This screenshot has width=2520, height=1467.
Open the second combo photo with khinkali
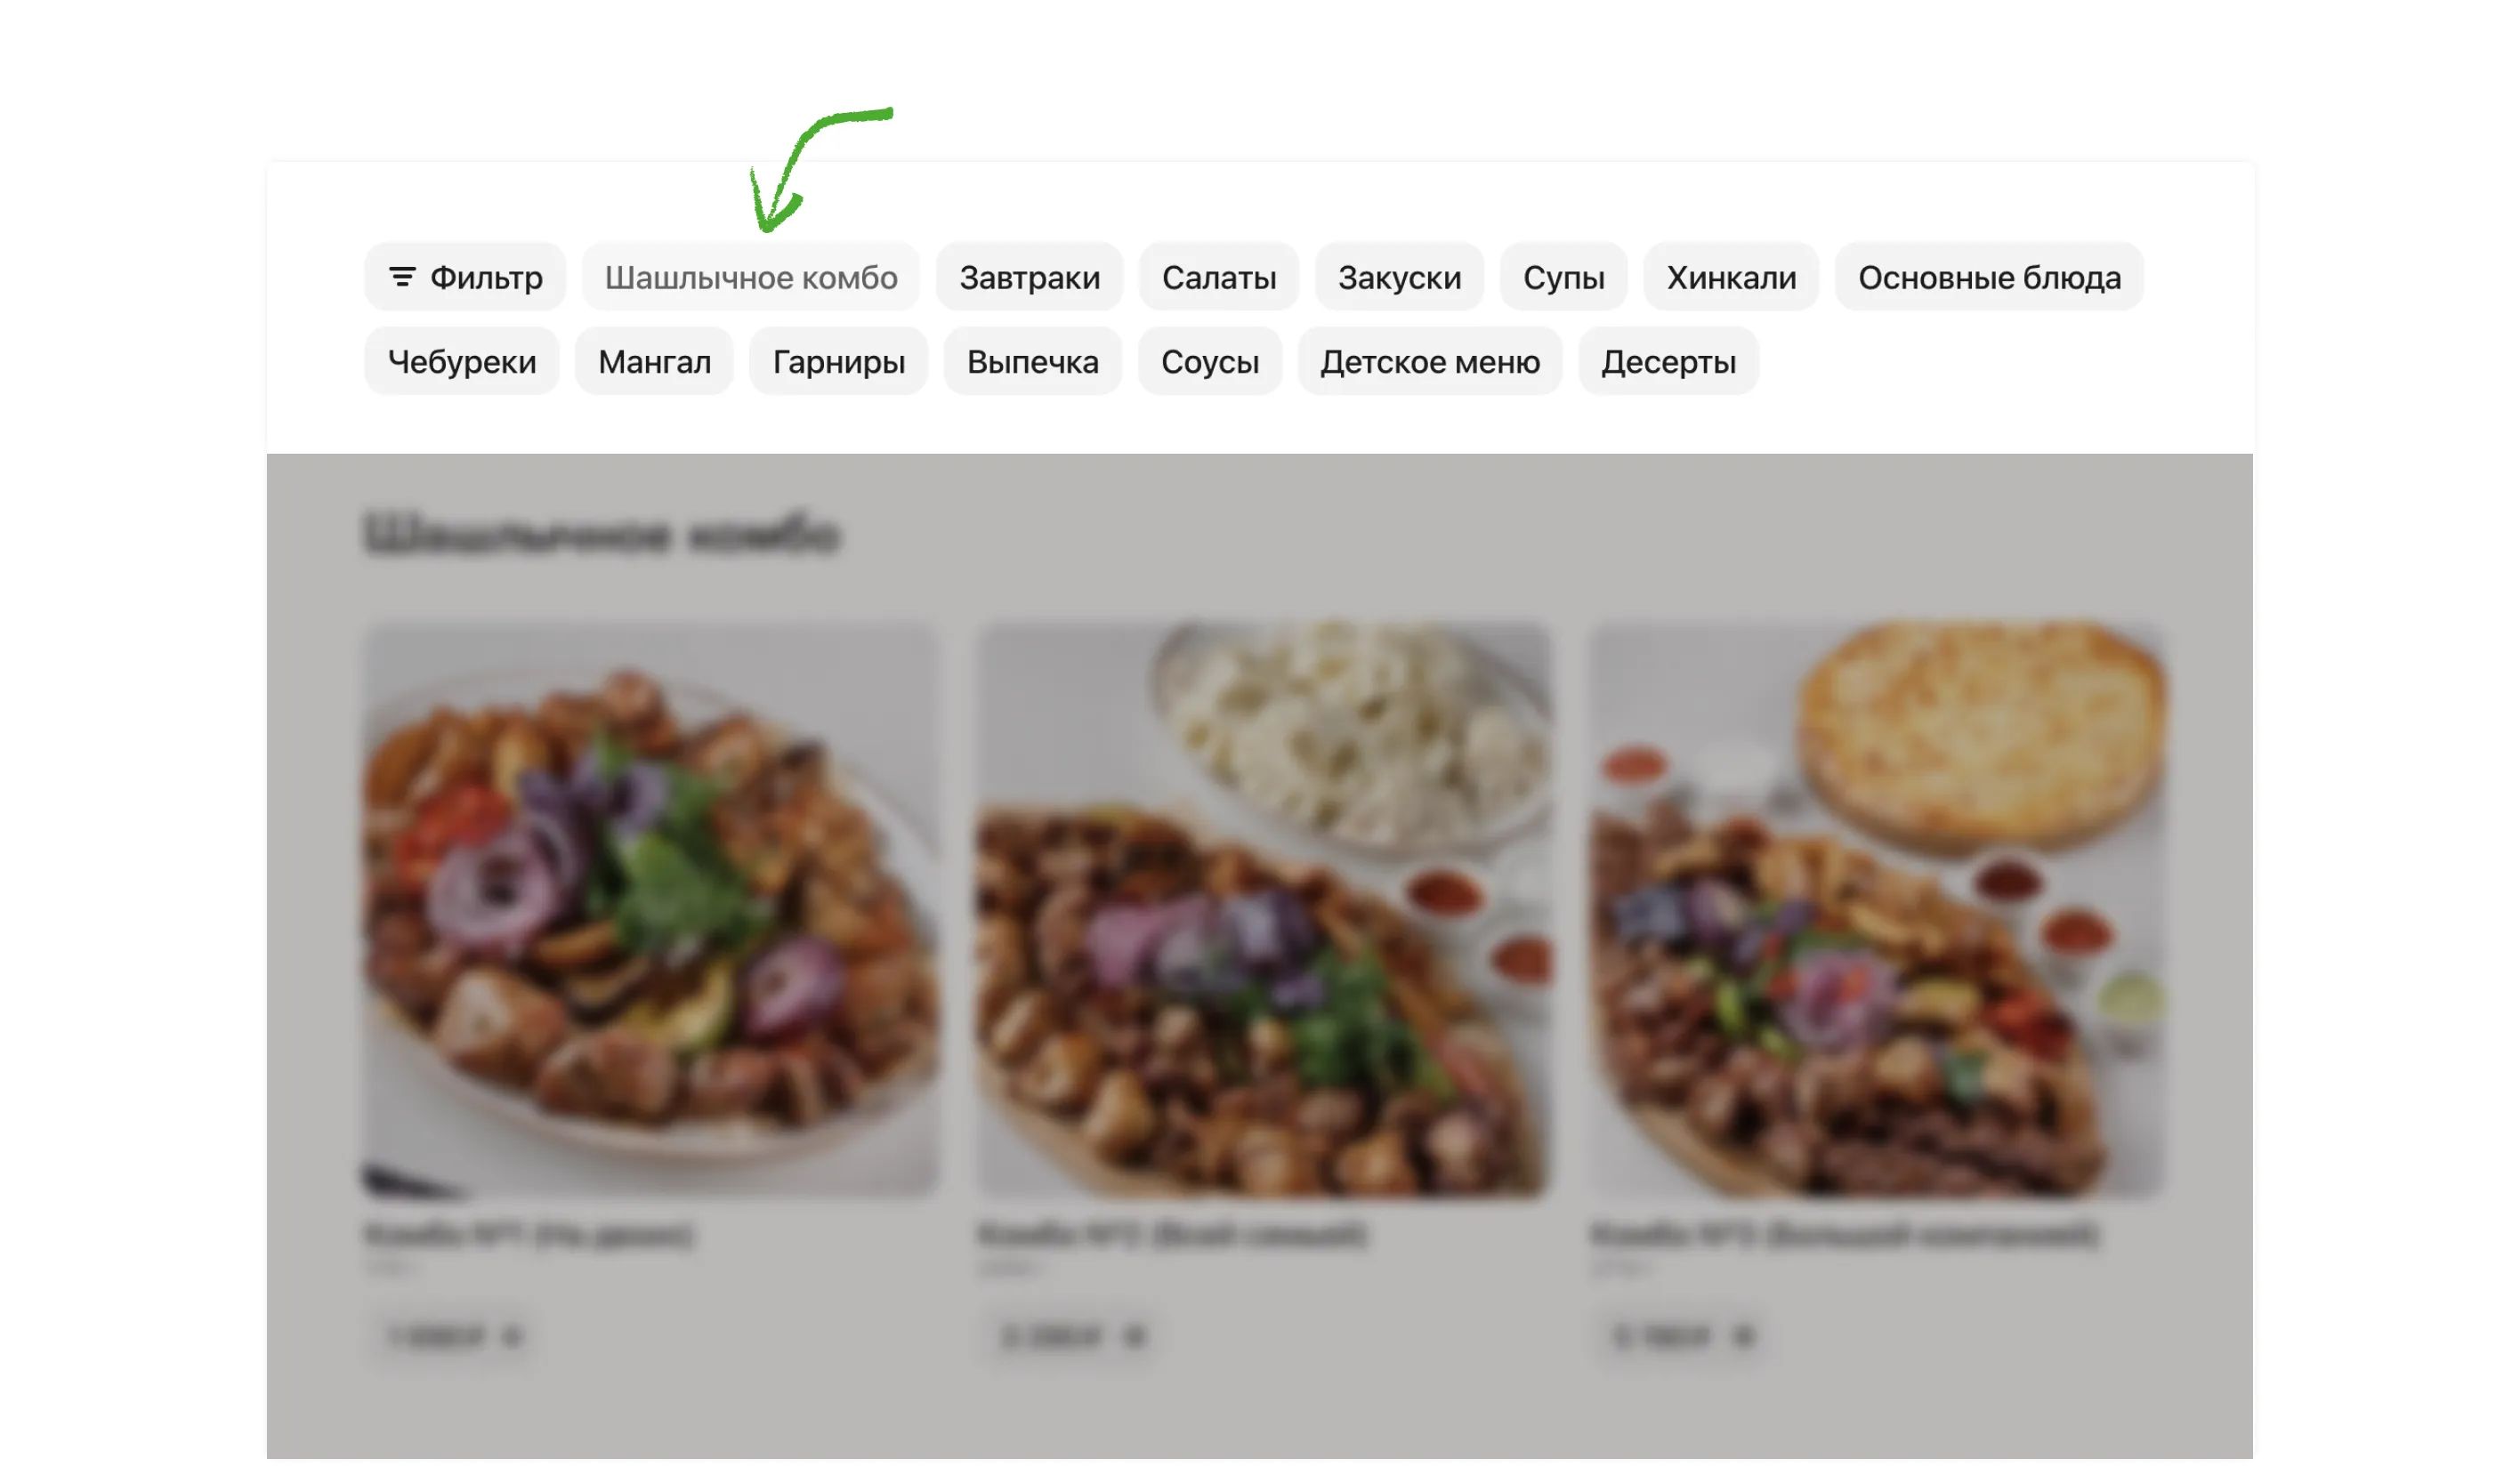click(1264, 909)
